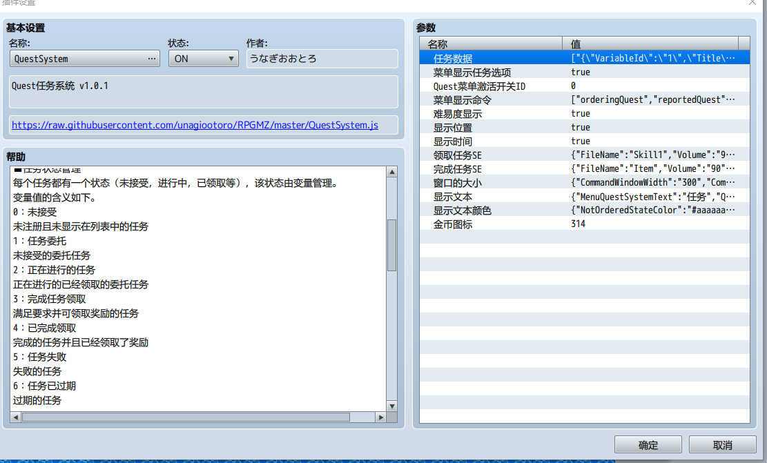Select the 菜单显示命令 parameter

(585, 100)
